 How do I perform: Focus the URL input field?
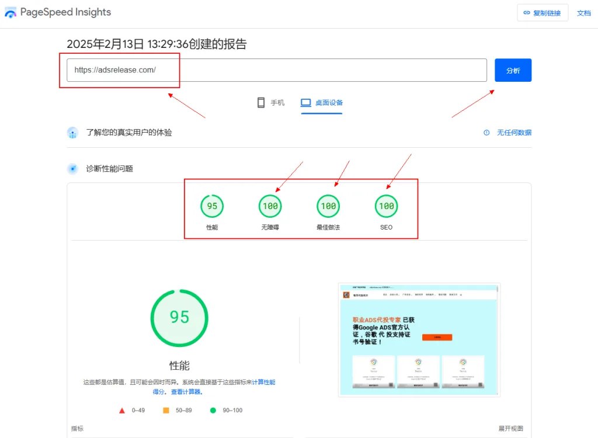pos(277,70)
